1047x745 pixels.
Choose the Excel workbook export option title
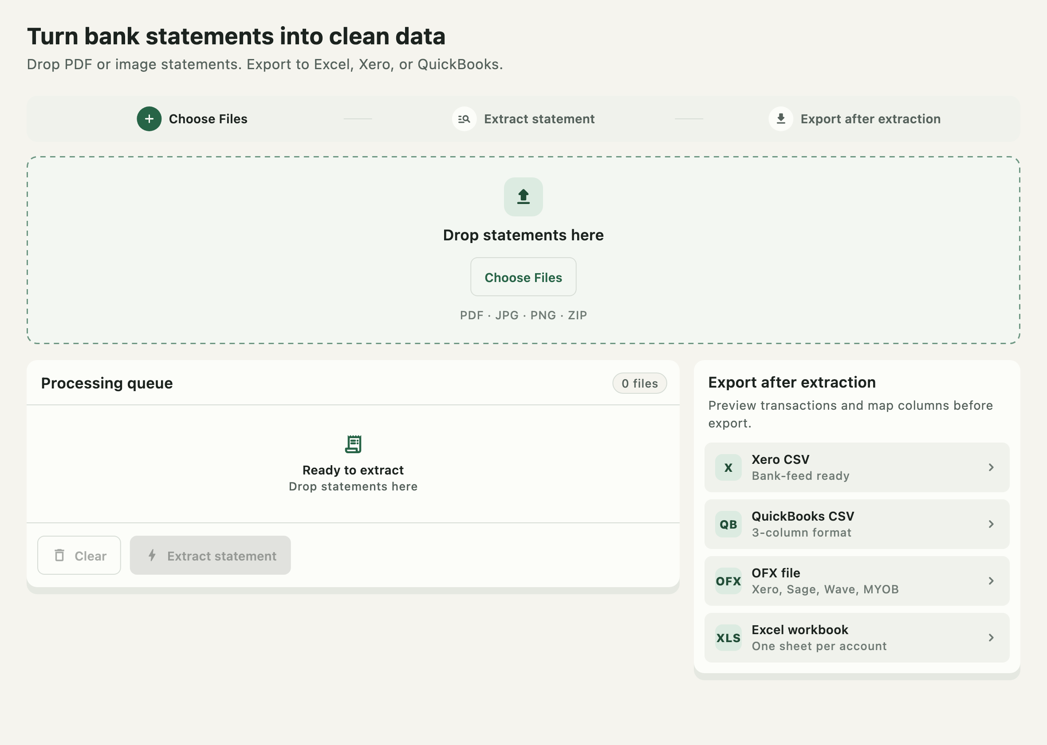(x=800, y=630)
